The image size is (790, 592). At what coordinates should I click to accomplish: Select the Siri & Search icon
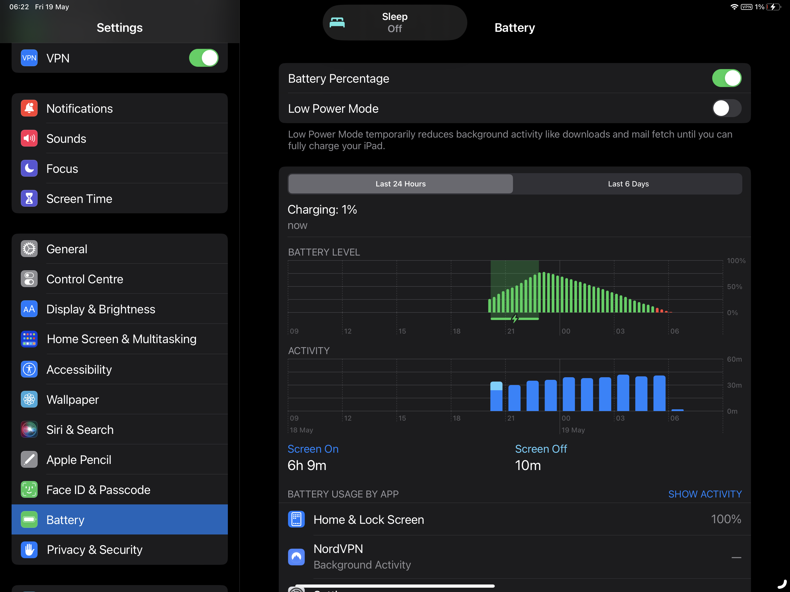click(x=29, y=430)
